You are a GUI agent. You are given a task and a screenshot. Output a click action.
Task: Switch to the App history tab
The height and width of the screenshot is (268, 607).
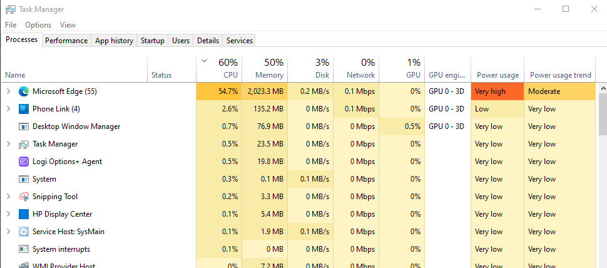tap(114, 41)
